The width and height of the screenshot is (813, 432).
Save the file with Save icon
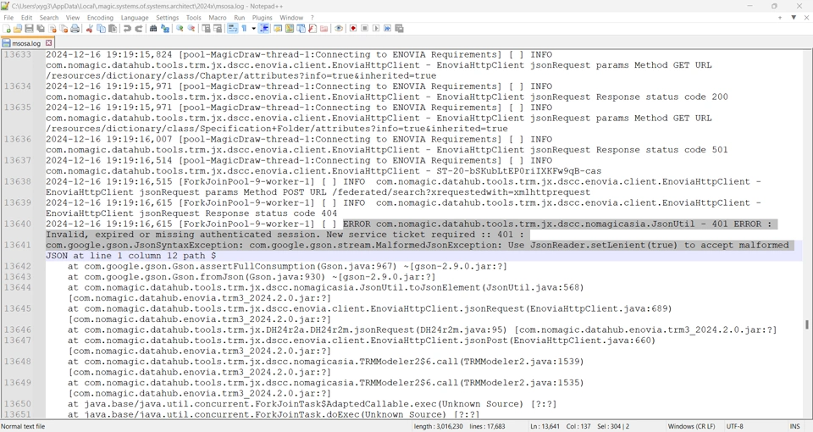29,29
